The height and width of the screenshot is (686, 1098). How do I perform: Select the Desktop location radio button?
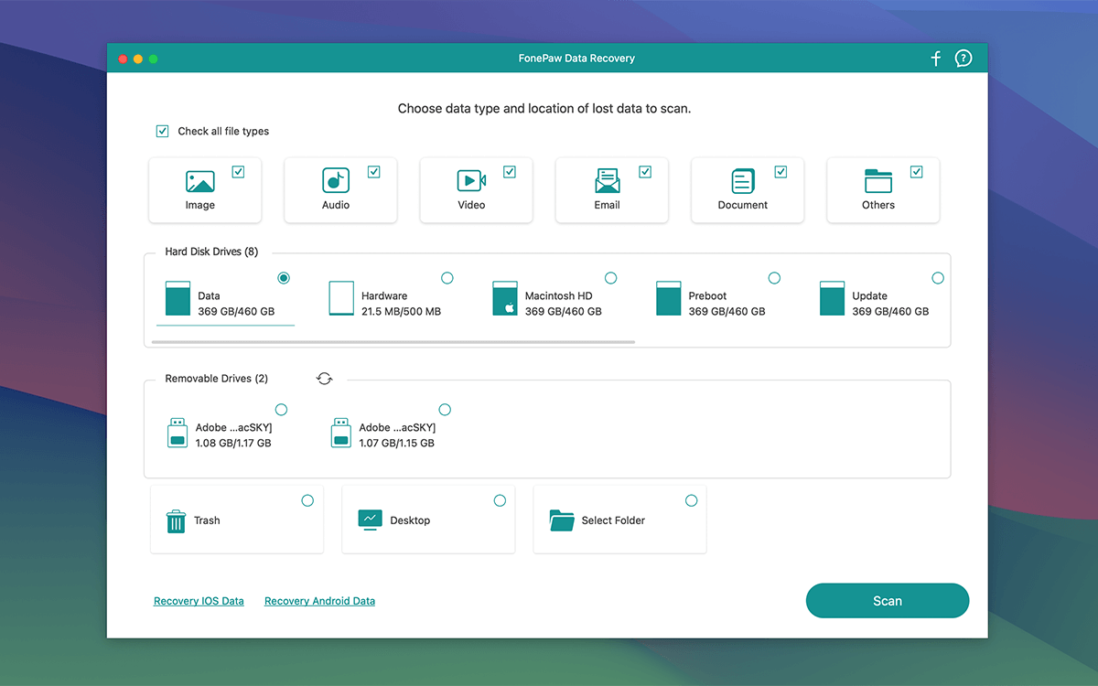(x=500, y=500)
